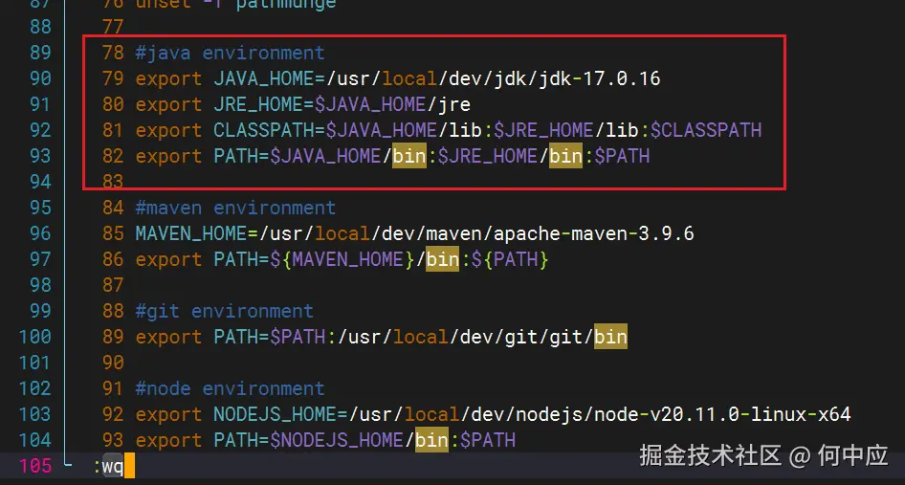
Task: Click the '#node environment' comment
Action: click(230, 388)
